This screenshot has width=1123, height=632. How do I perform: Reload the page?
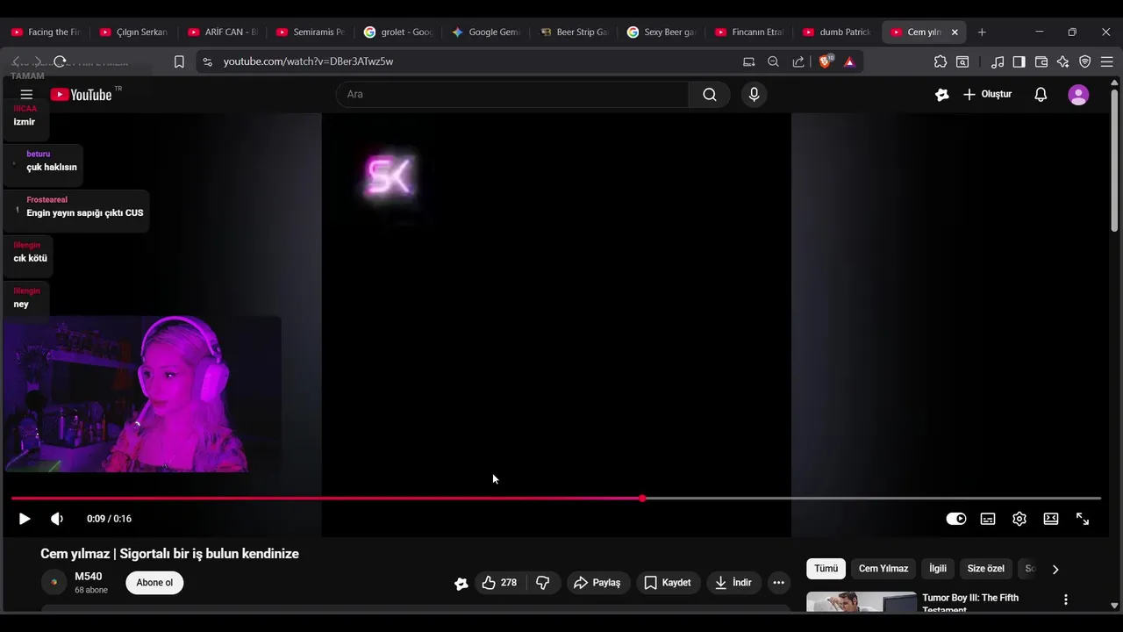(60, 61)
